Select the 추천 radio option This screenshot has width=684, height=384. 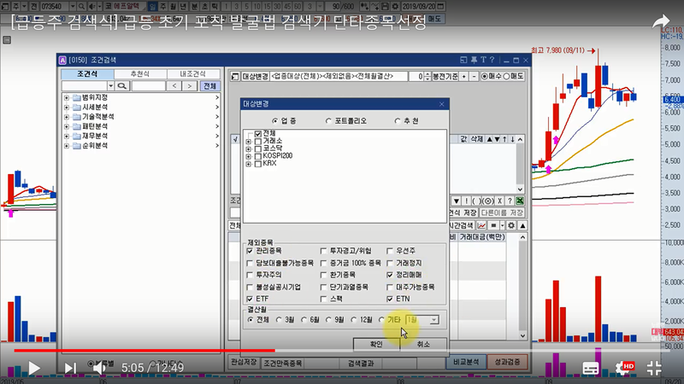click(x=398, y=121)
